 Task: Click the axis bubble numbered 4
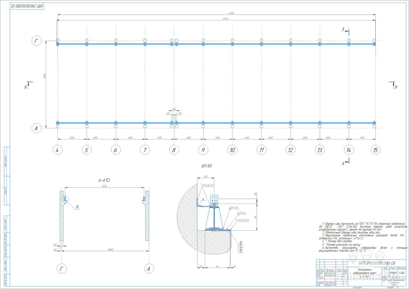[x=57, y=150]
